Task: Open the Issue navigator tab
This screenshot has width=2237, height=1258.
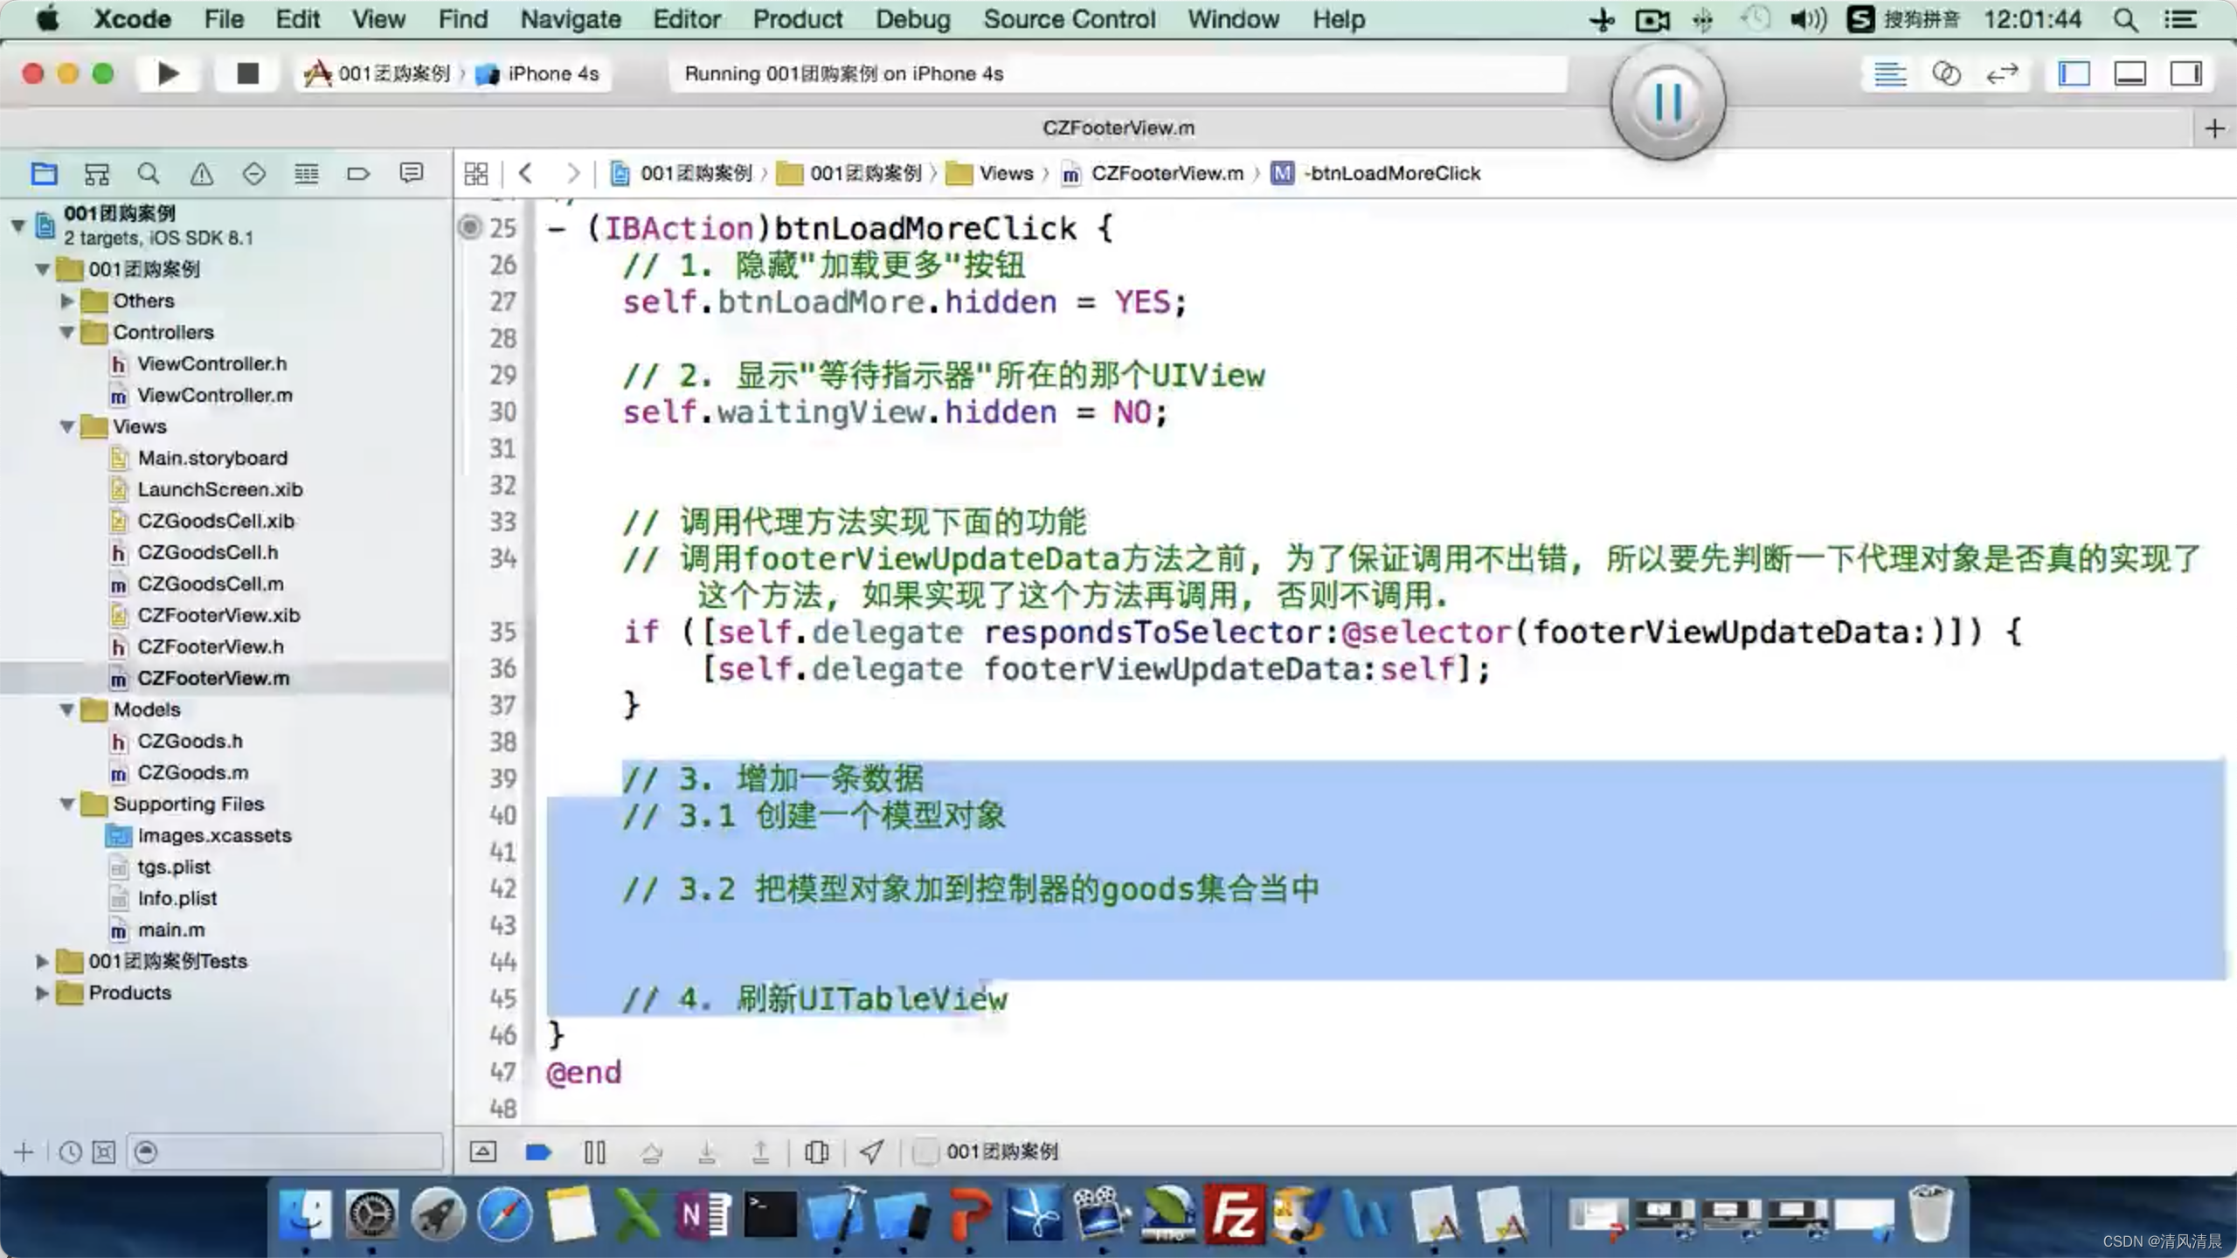Action: [201, 174]
